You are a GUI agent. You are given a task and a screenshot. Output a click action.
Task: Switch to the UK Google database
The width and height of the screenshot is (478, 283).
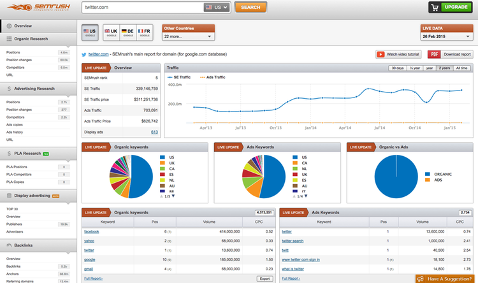(x=112, y=32)
